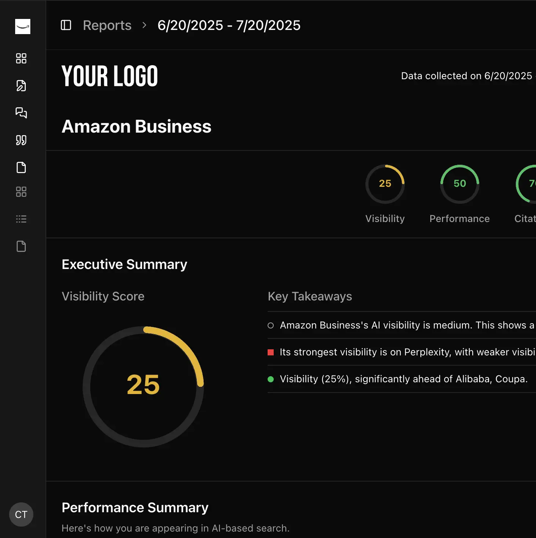The height and width of the screenshot is (538, 536).
Task: Click the Performance Summary heading
Action: (x=135, y=508)
